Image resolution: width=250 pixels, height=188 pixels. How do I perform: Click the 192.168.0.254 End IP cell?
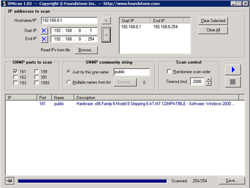165,26
